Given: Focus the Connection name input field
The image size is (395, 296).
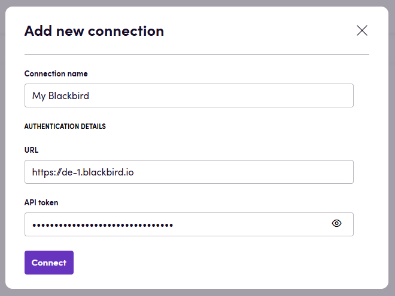Looking at the screenshot, I should [189, 95].
